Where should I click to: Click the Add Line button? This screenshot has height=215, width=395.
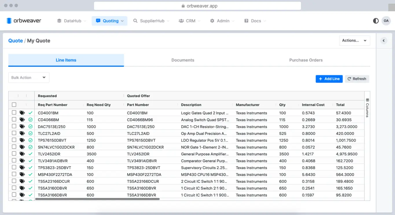pyautogui.click(x=329, y=79)
